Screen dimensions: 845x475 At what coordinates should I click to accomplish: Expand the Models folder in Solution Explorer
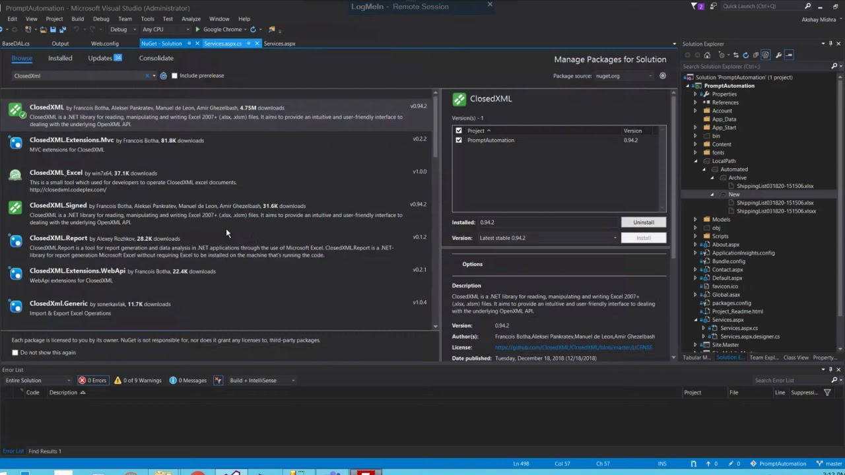[695, 220]
